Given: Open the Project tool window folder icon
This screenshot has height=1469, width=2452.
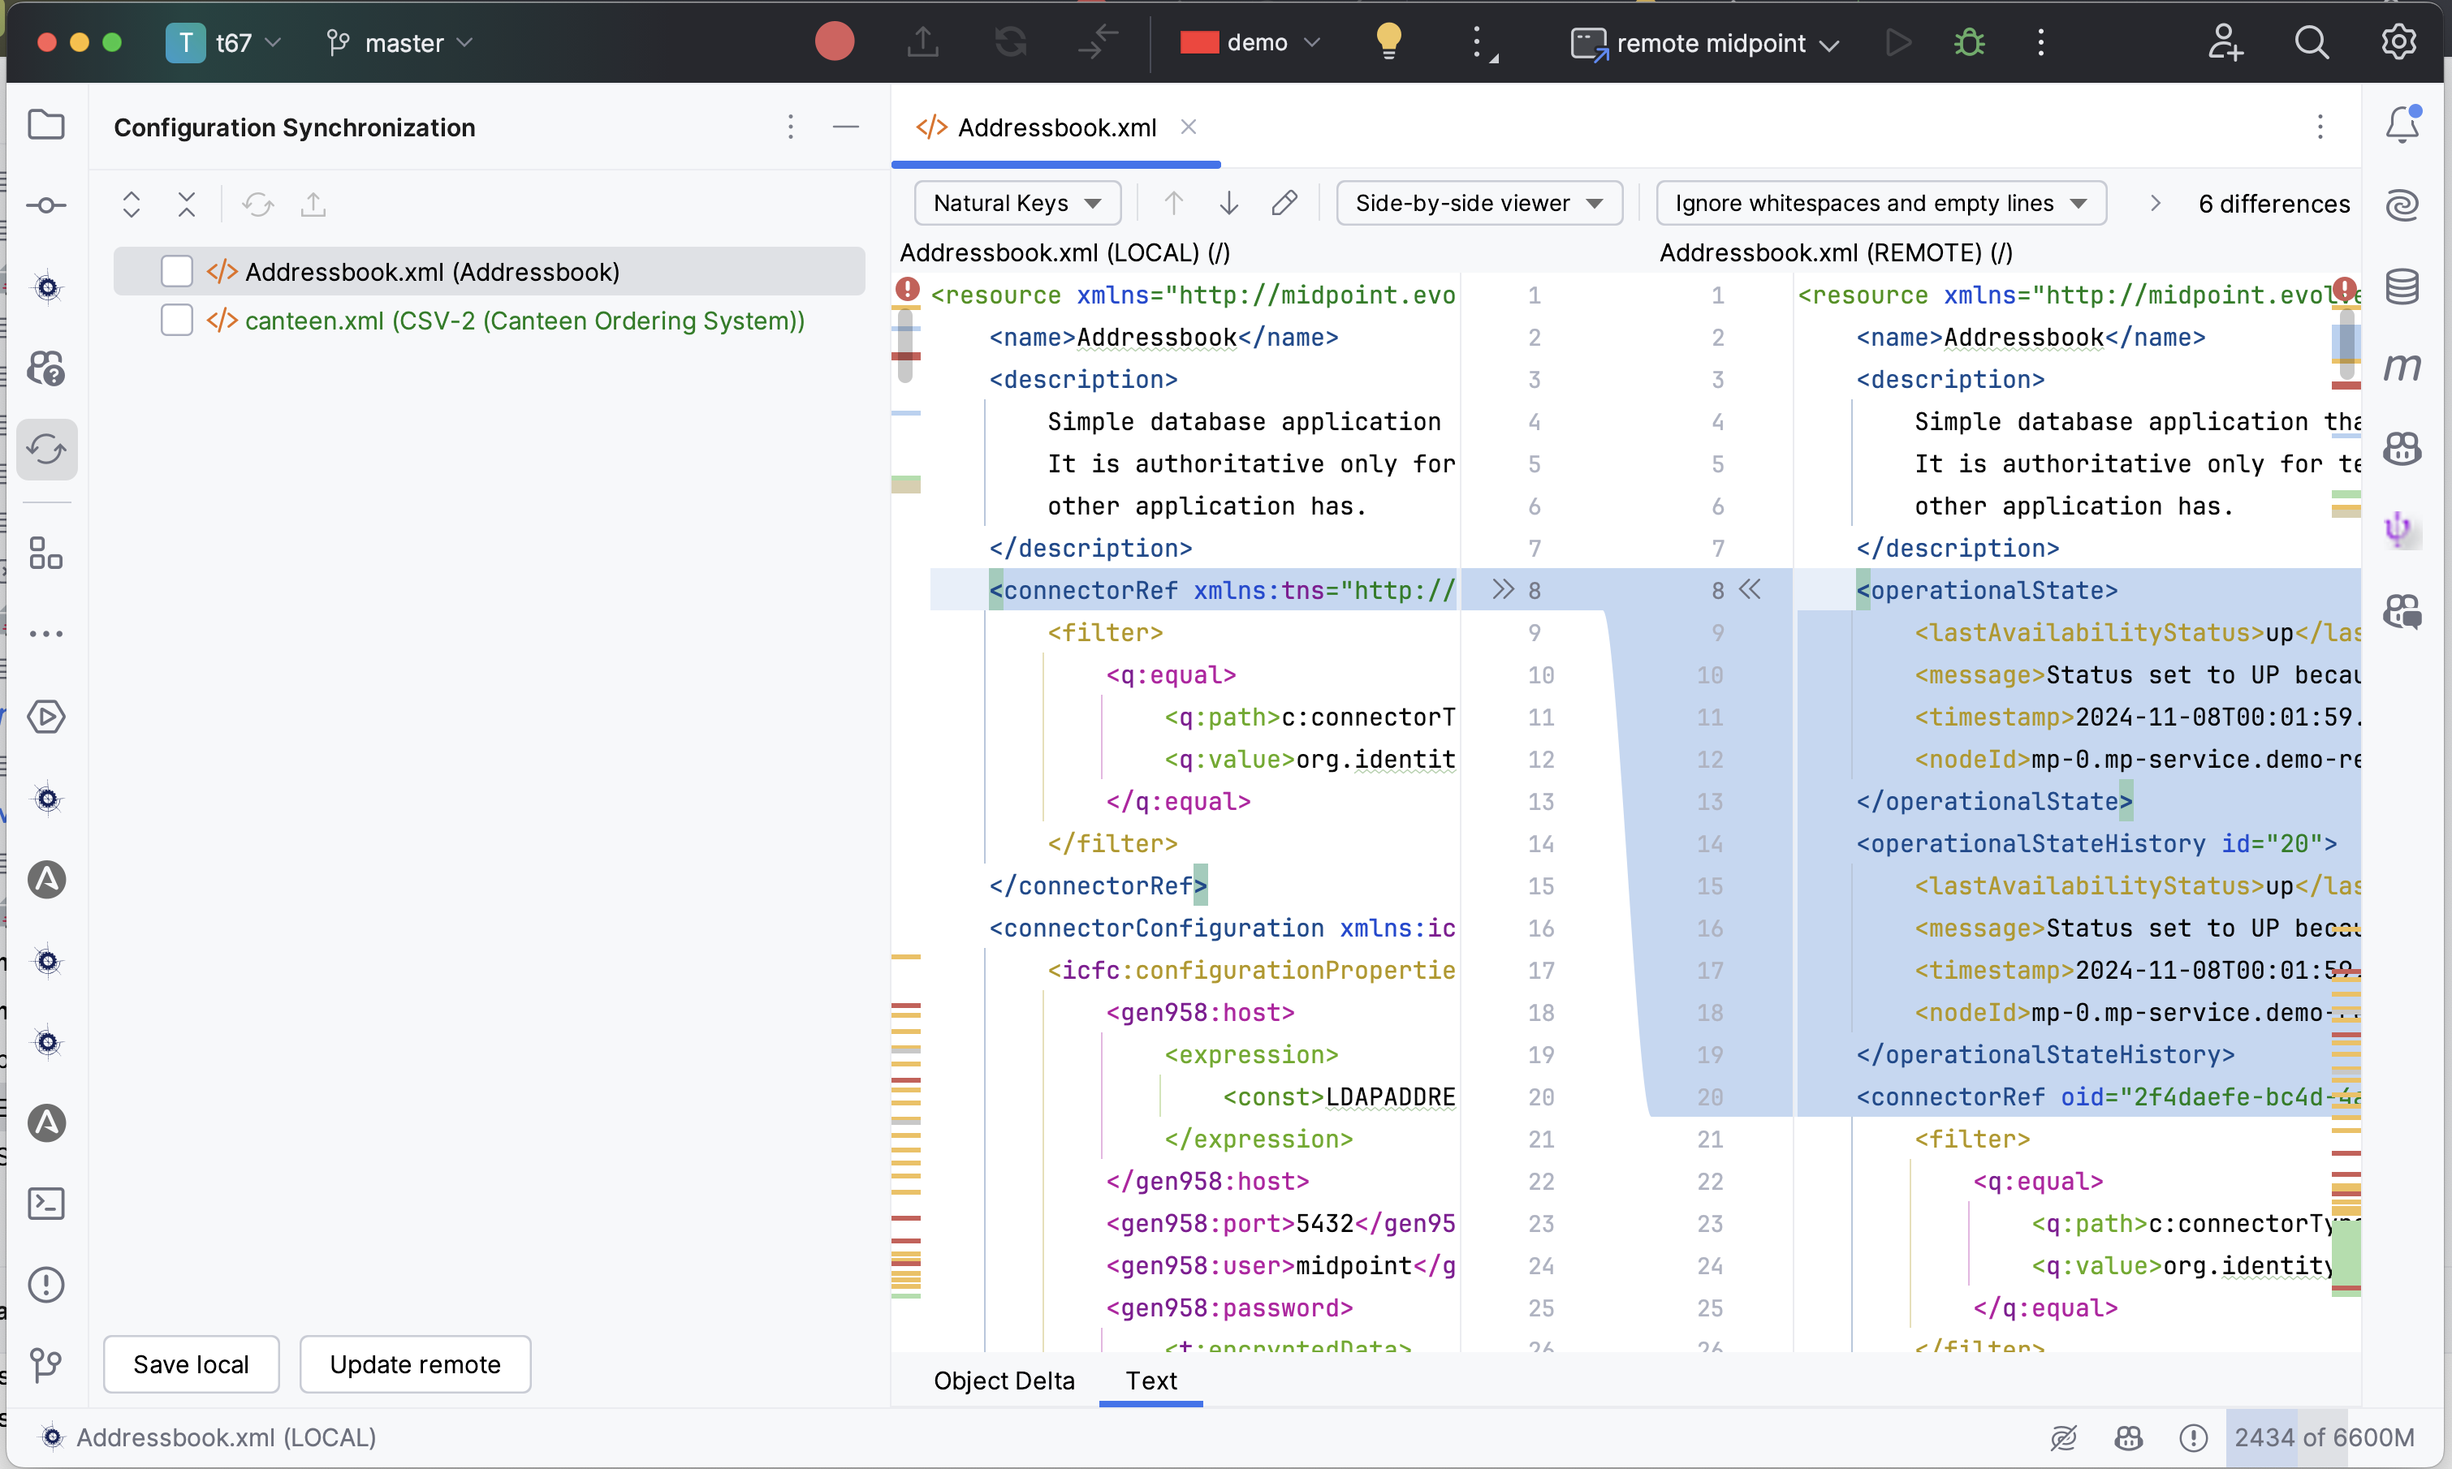Looking at the screenshot, I should (x=46, y=125).
